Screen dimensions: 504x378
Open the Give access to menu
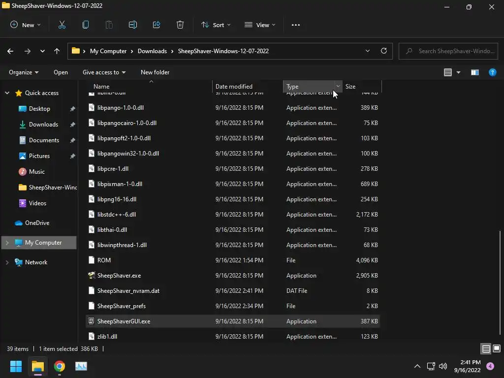click(x=104, y=72)
